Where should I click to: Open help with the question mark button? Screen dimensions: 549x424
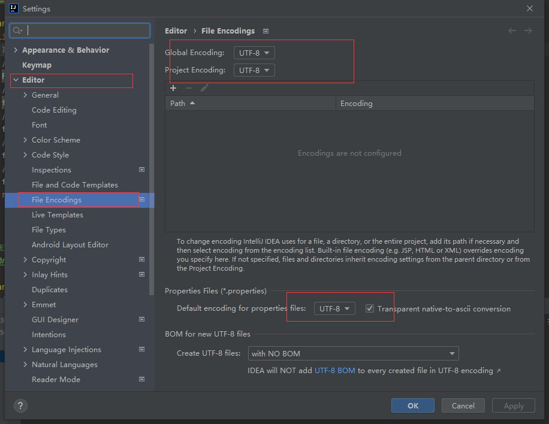[20, 406]
